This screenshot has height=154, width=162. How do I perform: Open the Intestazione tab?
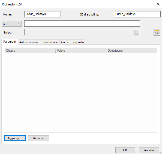tap(50, 42)
